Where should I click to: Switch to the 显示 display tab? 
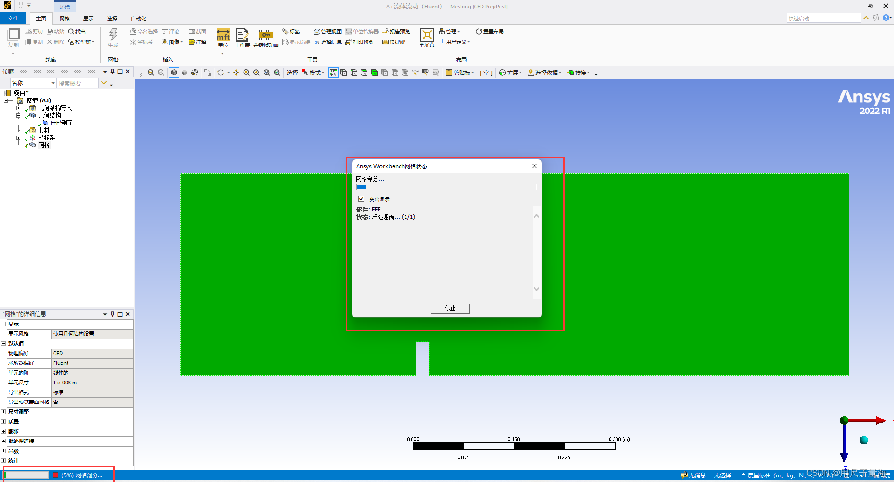click(88, 19)
